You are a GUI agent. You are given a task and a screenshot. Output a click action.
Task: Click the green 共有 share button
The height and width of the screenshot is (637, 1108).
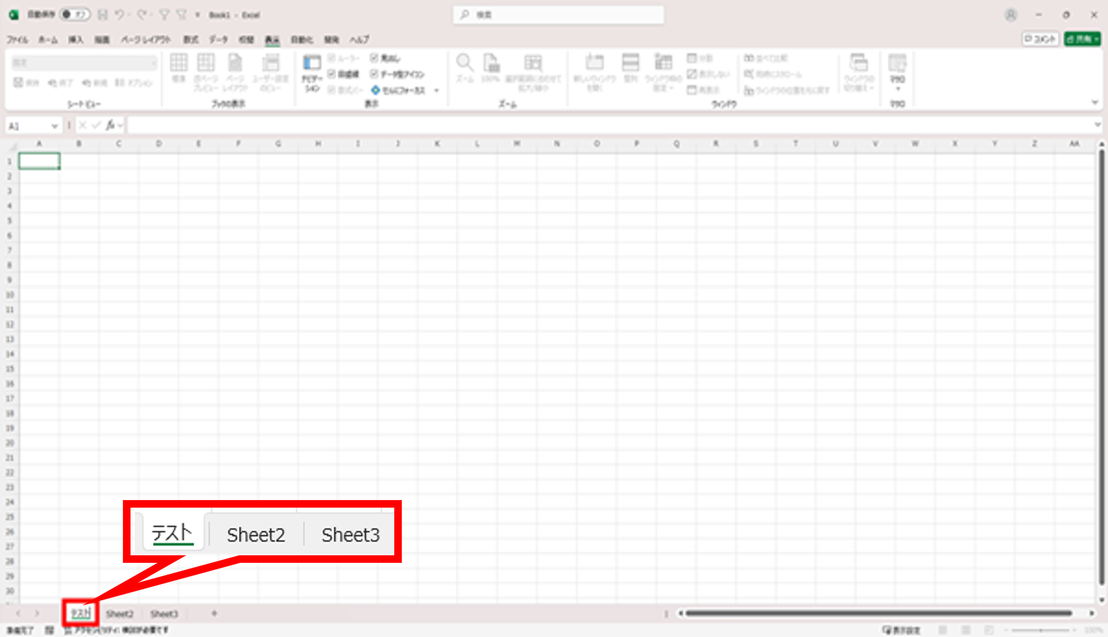[1082, 39]
